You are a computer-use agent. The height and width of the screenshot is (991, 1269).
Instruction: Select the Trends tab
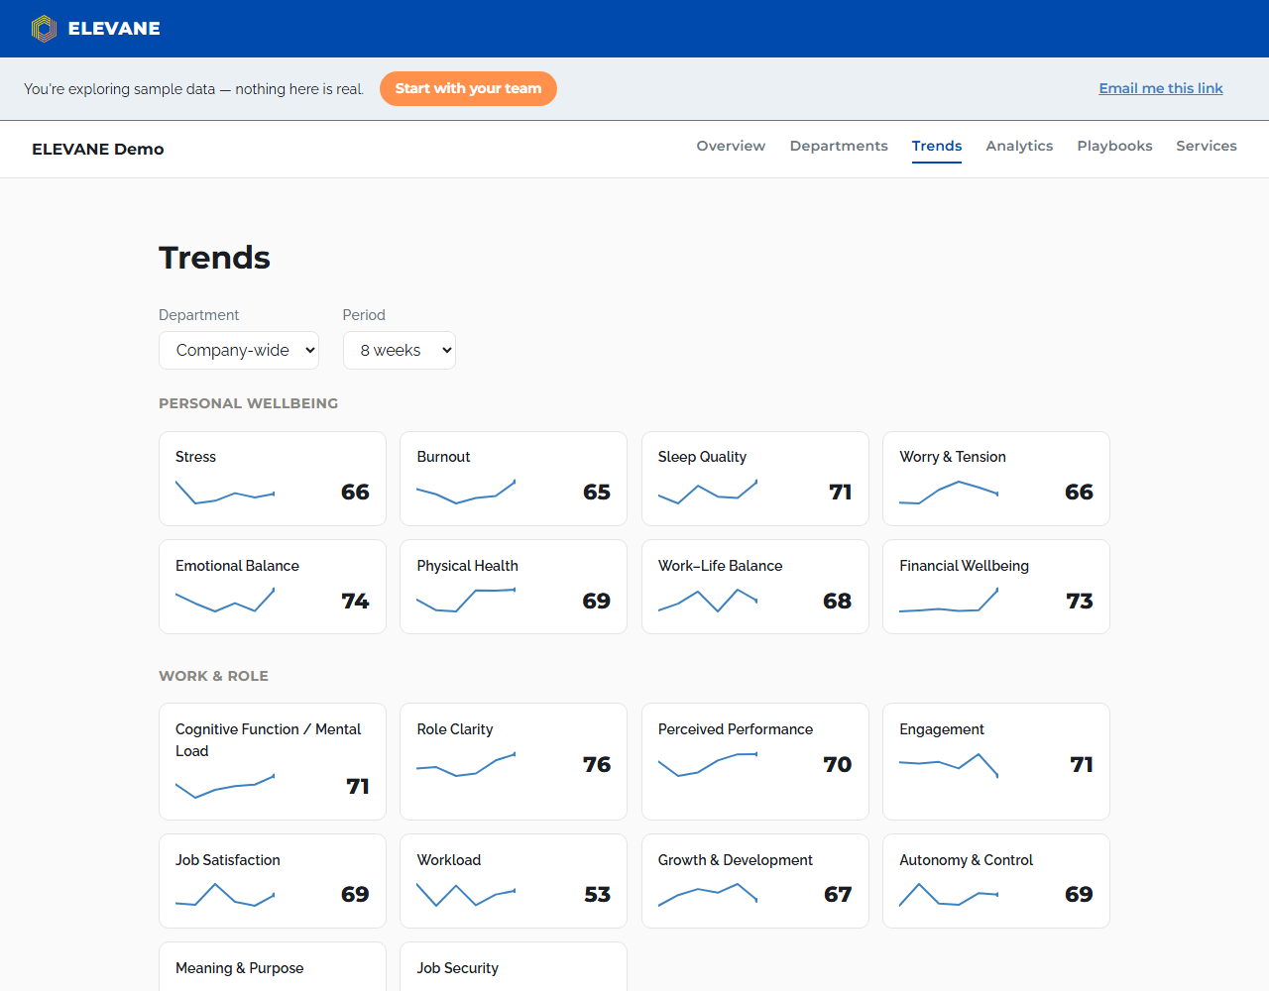pos(937,146)
